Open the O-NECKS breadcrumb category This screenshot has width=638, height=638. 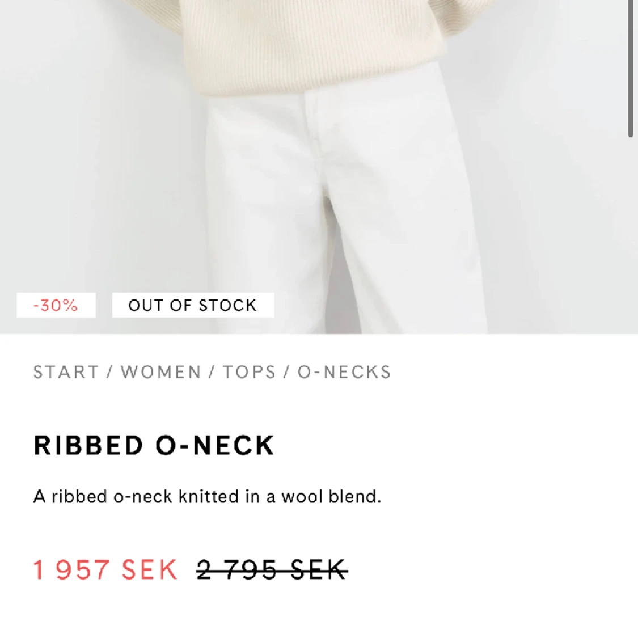pos(344,372)
